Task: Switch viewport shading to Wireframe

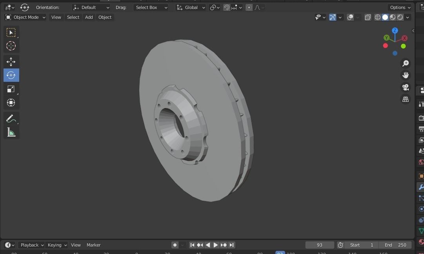Action: pos(377,17)
